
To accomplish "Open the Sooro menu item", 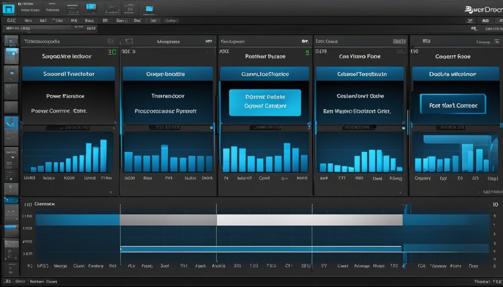I will [x=121, y=21].
